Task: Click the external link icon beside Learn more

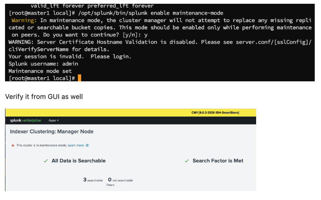Action: (x=87, y=145)
